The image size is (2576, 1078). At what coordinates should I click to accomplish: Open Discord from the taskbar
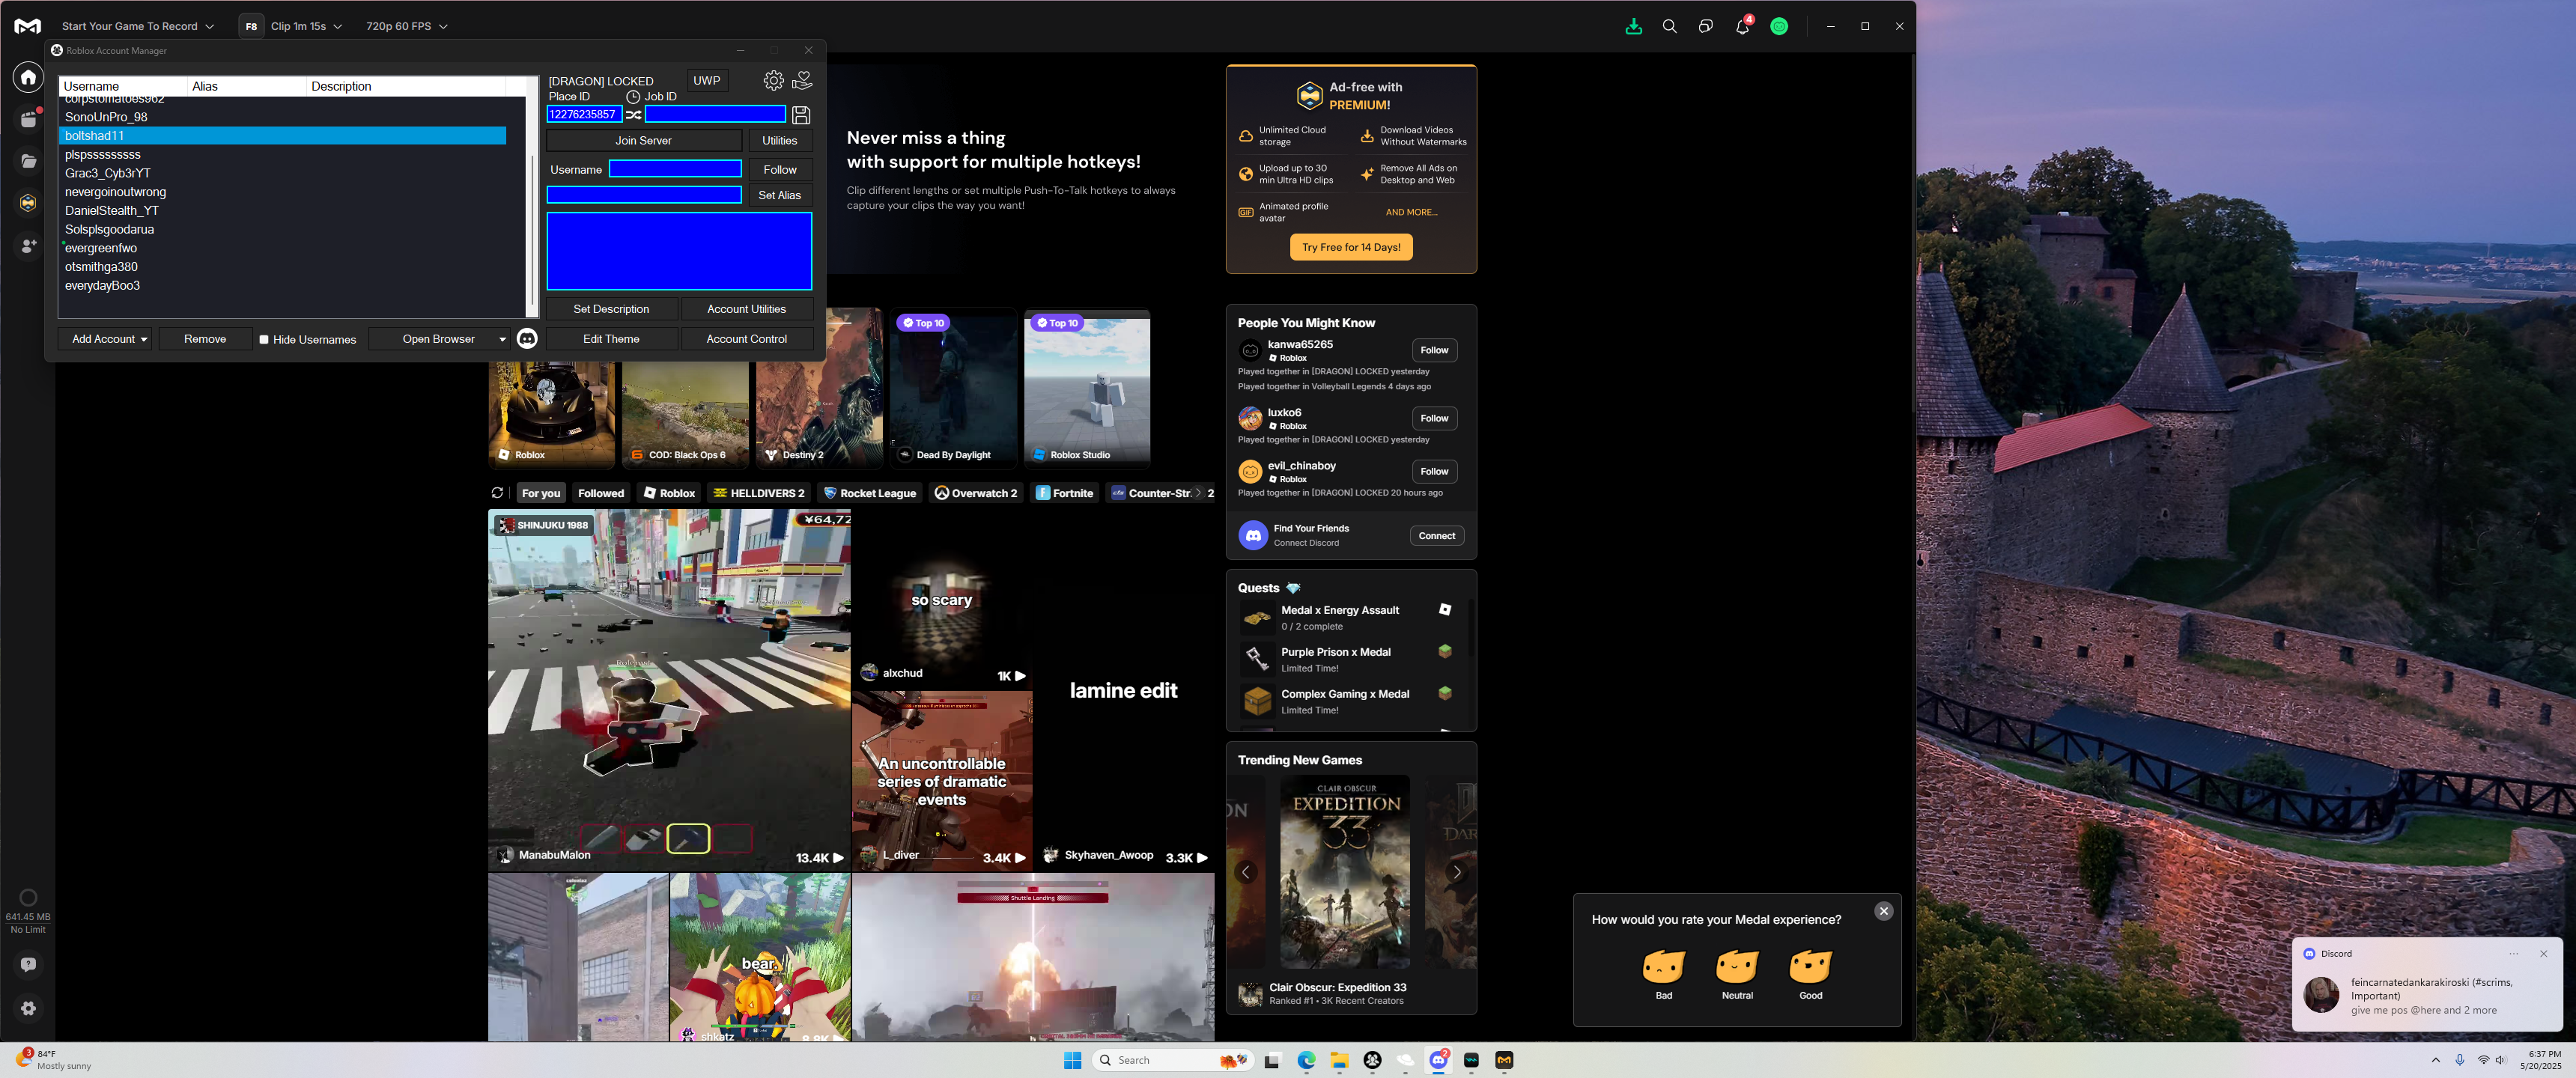(1438, 1061)
